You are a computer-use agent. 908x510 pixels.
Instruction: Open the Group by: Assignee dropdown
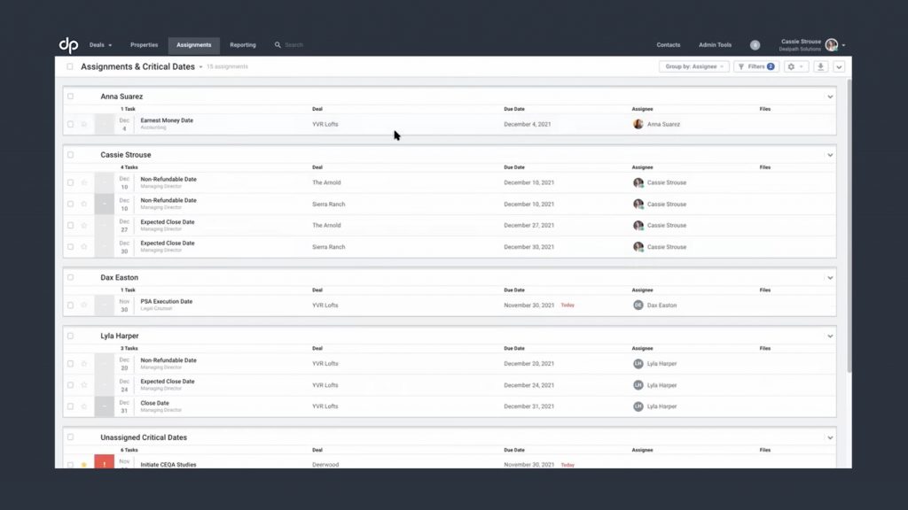[x=693, y=67]
